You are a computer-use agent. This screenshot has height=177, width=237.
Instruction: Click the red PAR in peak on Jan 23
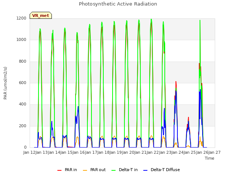[x=176, y=82]
